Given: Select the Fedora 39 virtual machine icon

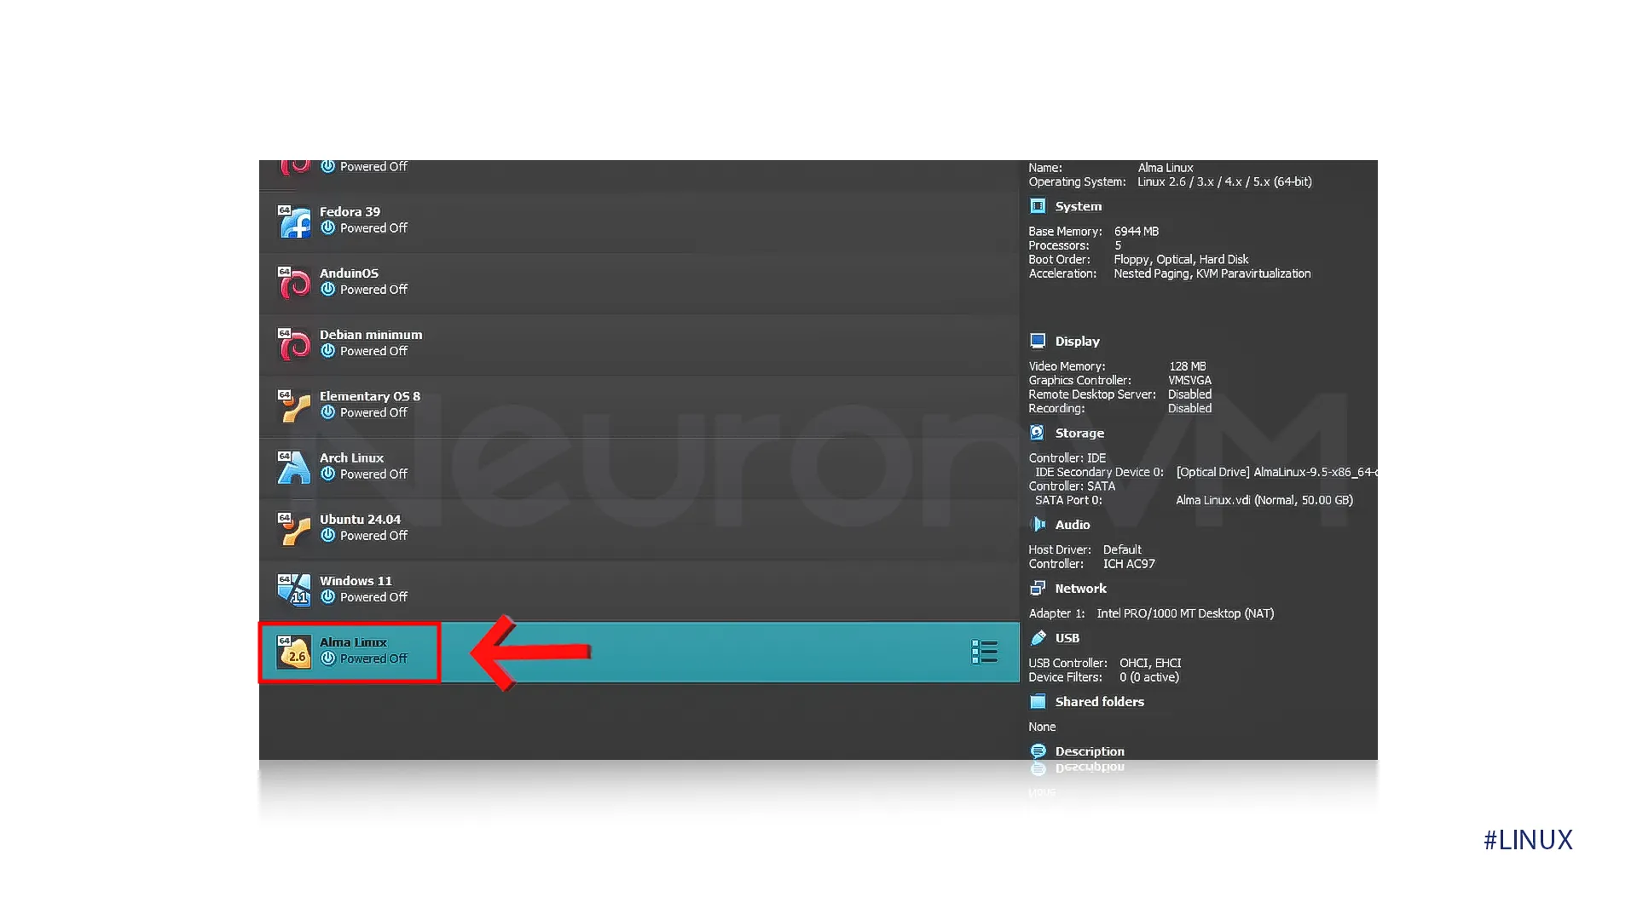Looking at the screenshot, I should (294, 221).
